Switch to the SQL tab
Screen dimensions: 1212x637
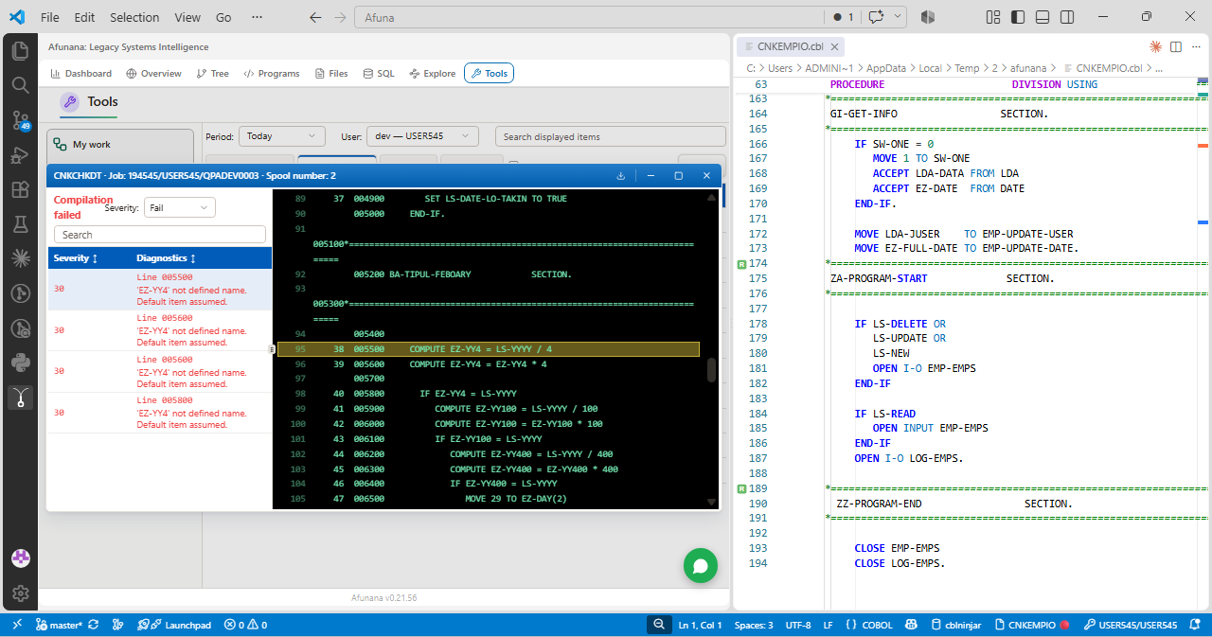pos(379,73)
